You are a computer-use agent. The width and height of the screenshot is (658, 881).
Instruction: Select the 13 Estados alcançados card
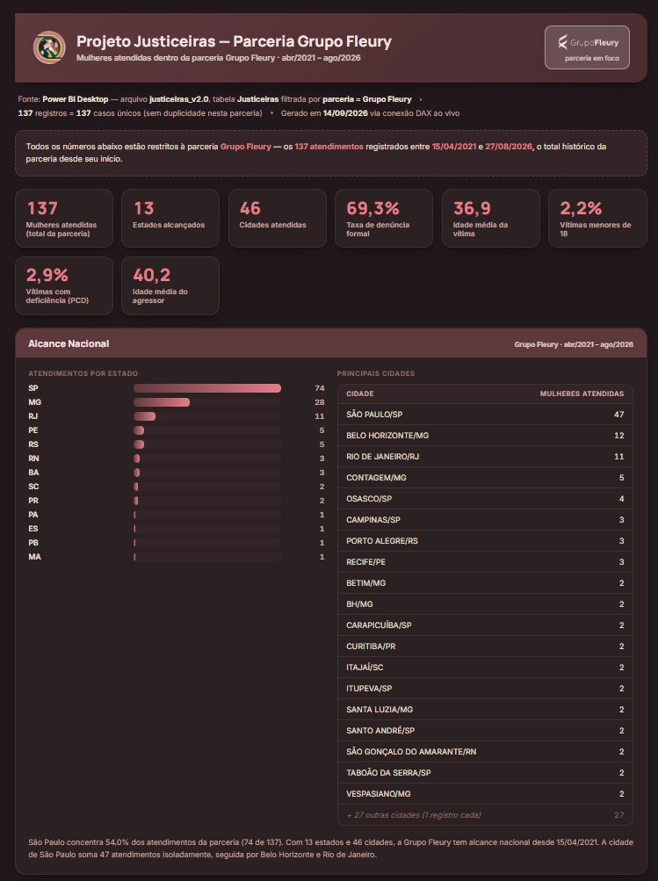click(170, 218)
